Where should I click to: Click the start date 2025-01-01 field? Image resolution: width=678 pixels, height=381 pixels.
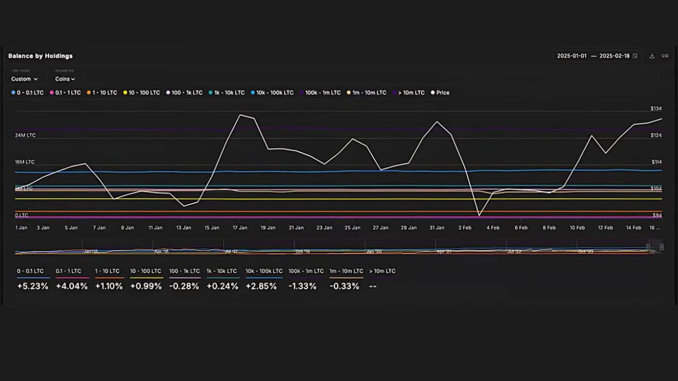572,56
